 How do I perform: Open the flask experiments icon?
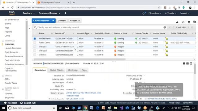[x=177, y=22]
